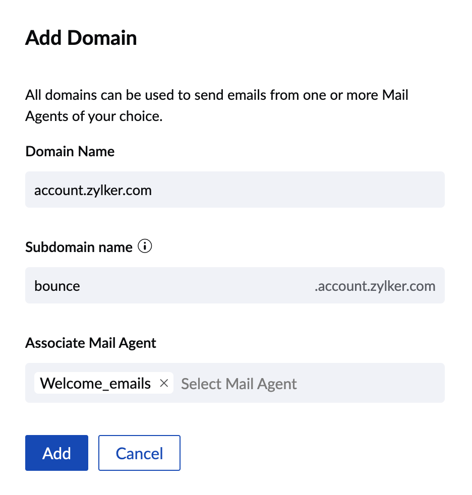Click the Add button to save the domain
The image size is (472, 495).
(x=56, y=453)
